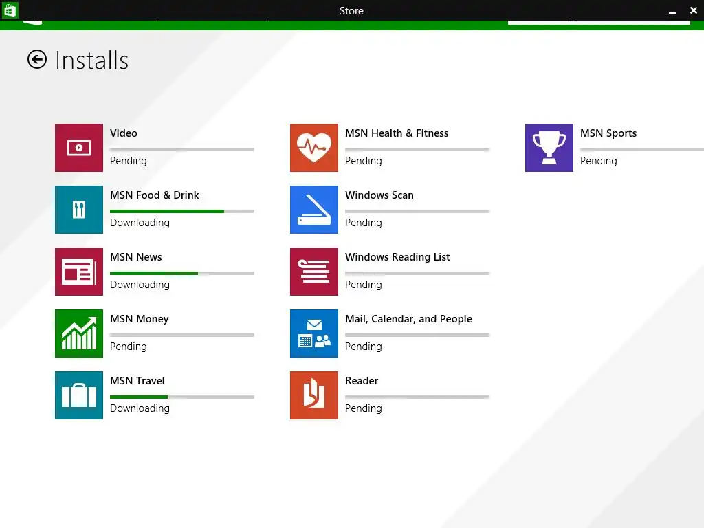Go back using the Installs back arrow
Viewport: 704px width, 528px height.
click(x=37, y=59)
